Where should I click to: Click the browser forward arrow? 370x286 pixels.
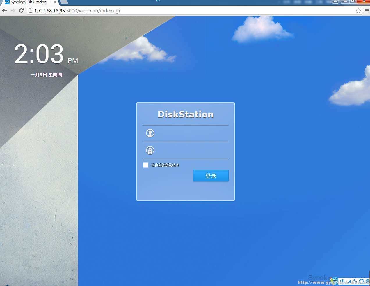coord(13,11)
